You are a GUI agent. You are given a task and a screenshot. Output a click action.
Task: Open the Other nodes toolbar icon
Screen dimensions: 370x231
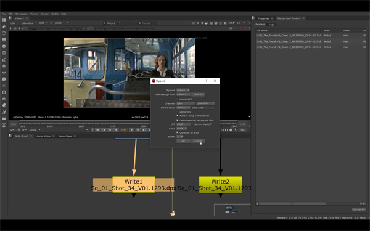[x=4, y=118]
